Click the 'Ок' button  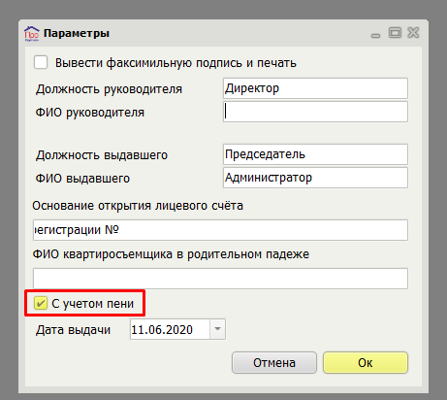(366, 363)
